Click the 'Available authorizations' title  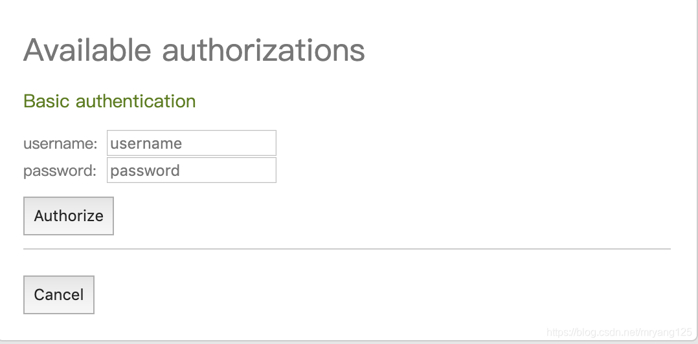[x=194, y=50]
